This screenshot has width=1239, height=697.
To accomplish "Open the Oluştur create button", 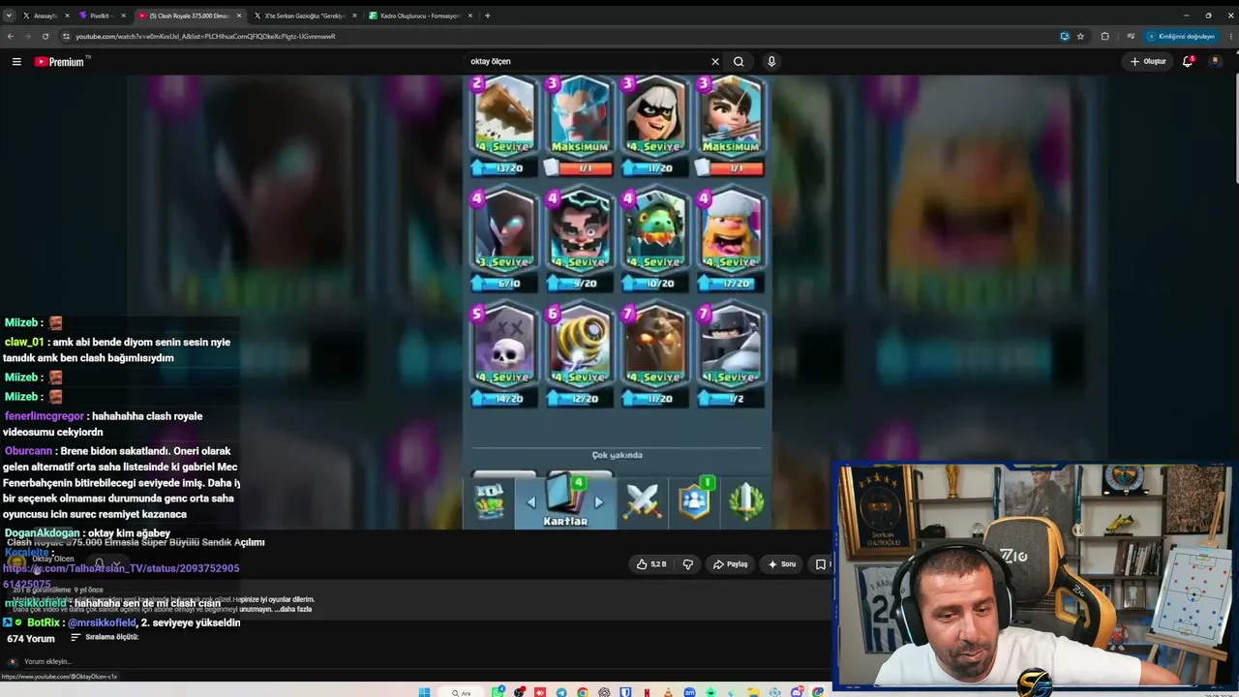I will 1148,62.
